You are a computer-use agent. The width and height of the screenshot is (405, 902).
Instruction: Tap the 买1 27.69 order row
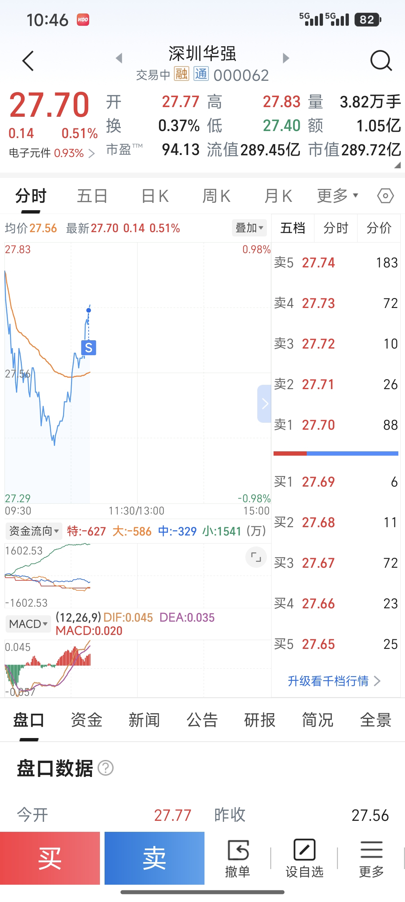tap(336, 482)
